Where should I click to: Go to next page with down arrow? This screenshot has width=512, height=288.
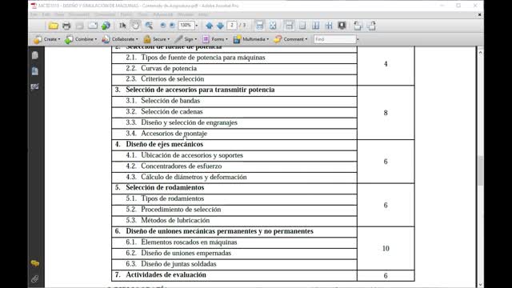coord(220,26)
